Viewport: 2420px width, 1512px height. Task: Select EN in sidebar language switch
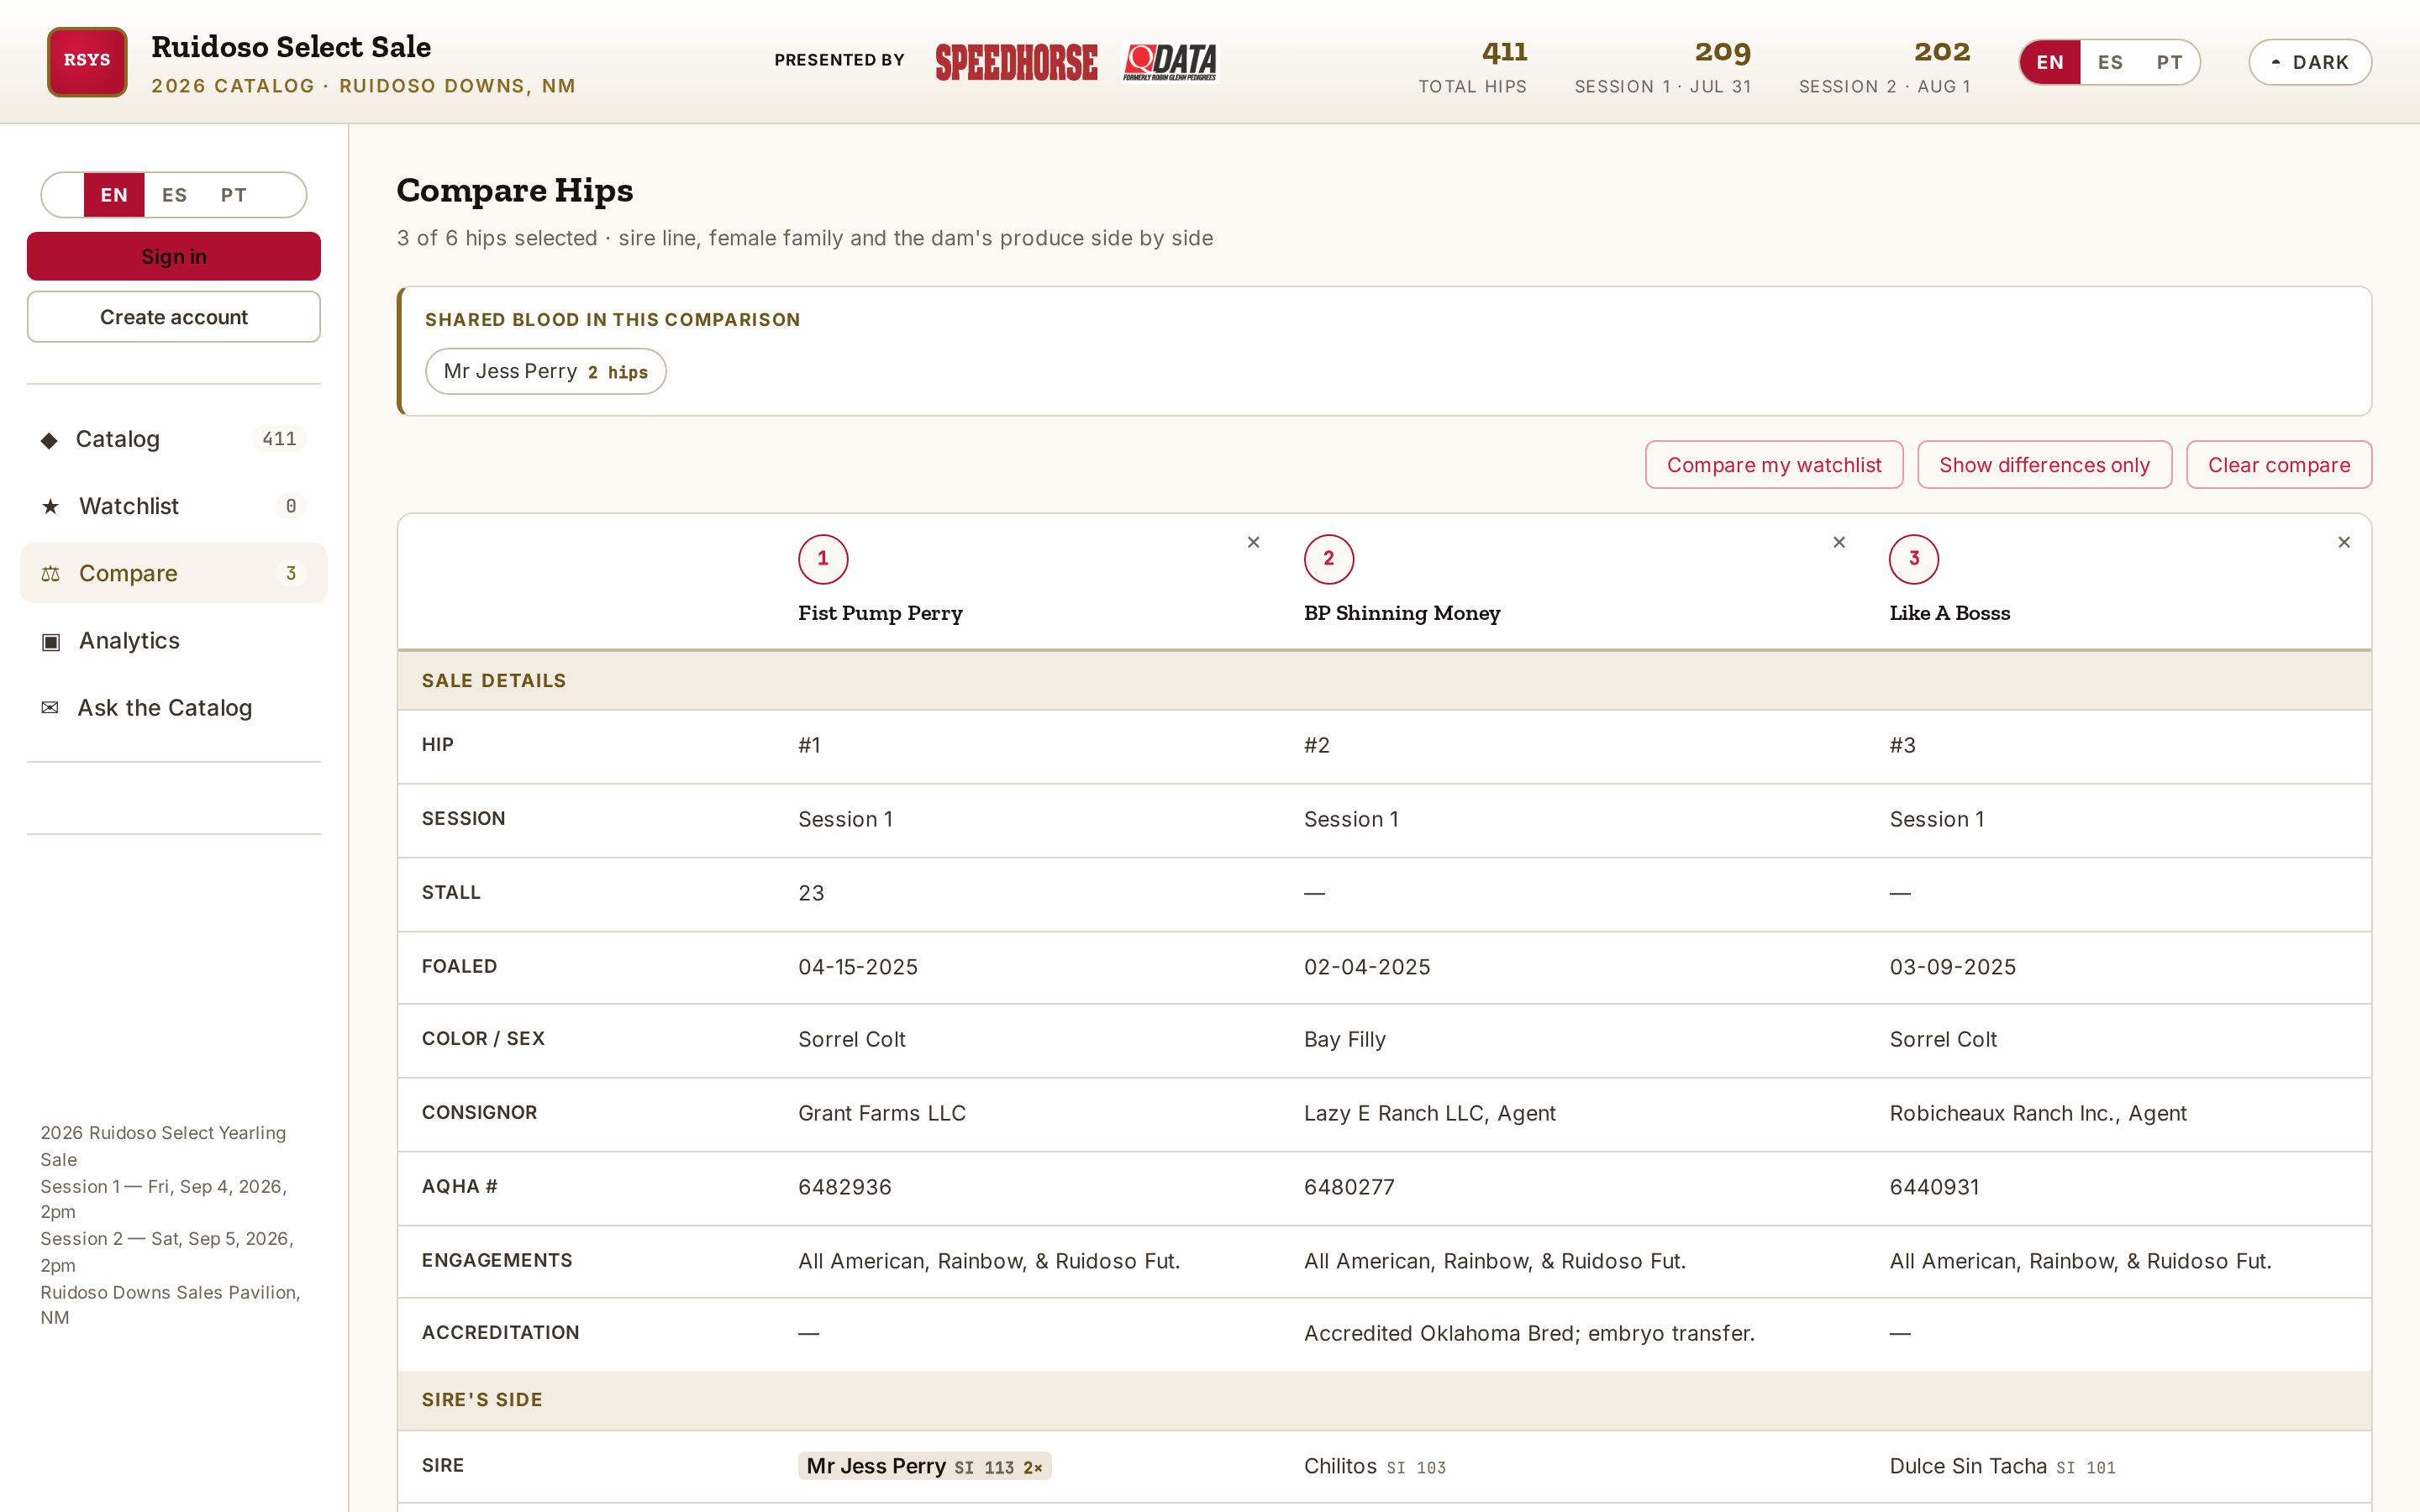[x=114, y=195]
